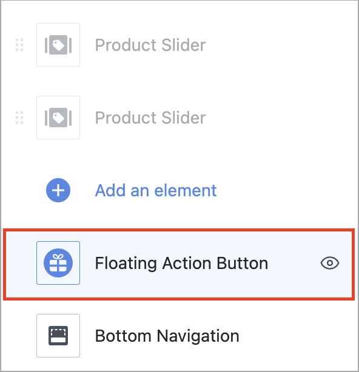
Task: Grab the second Product Slider drag handle
Action: click(x=19, y=118)
